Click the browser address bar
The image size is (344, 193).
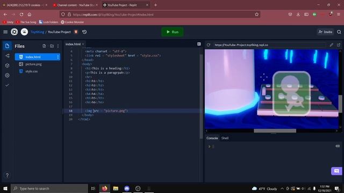point(160,14)
